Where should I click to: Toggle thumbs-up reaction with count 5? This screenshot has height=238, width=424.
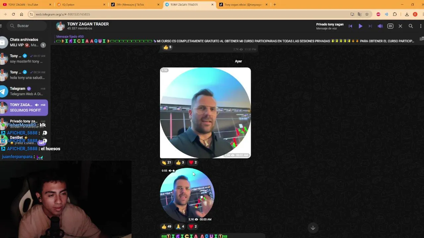[167, 47]
